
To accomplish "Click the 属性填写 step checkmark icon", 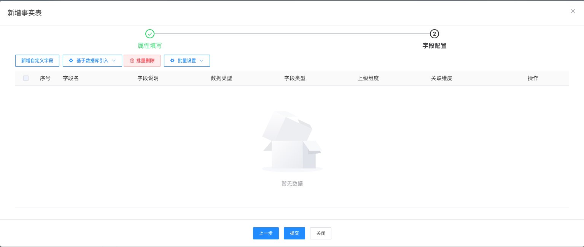I will point(150,34).
